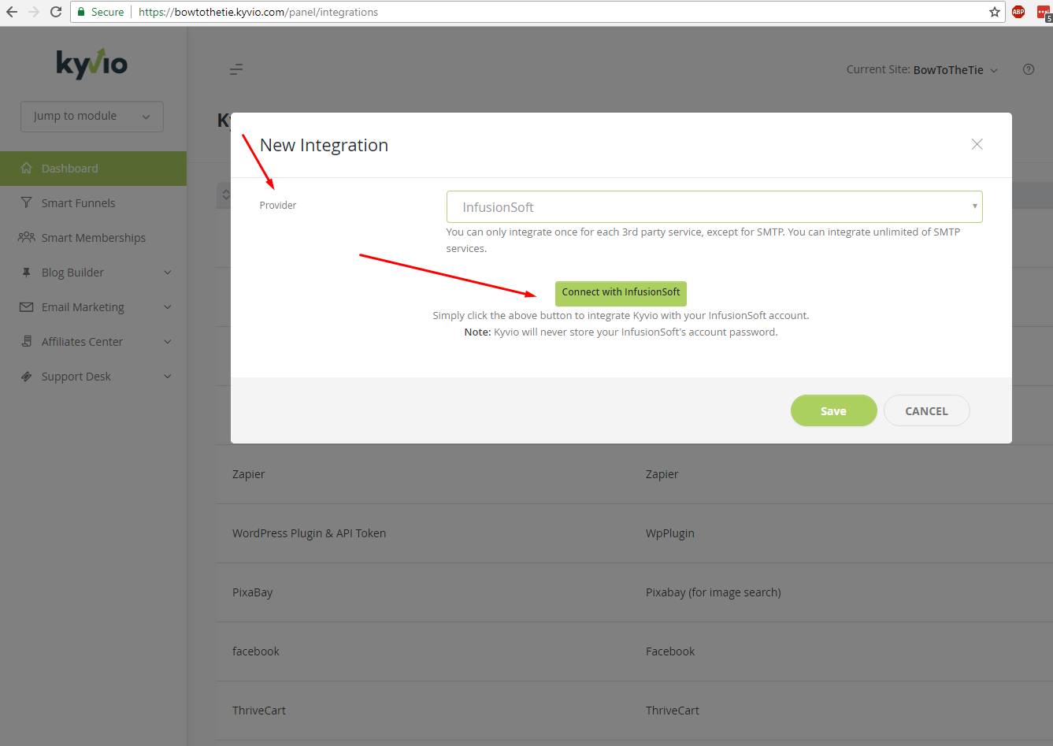1053x746 pixels.
Task: Open the Current Site BowToTheTie selector
Action: click(x=922, y=69)
